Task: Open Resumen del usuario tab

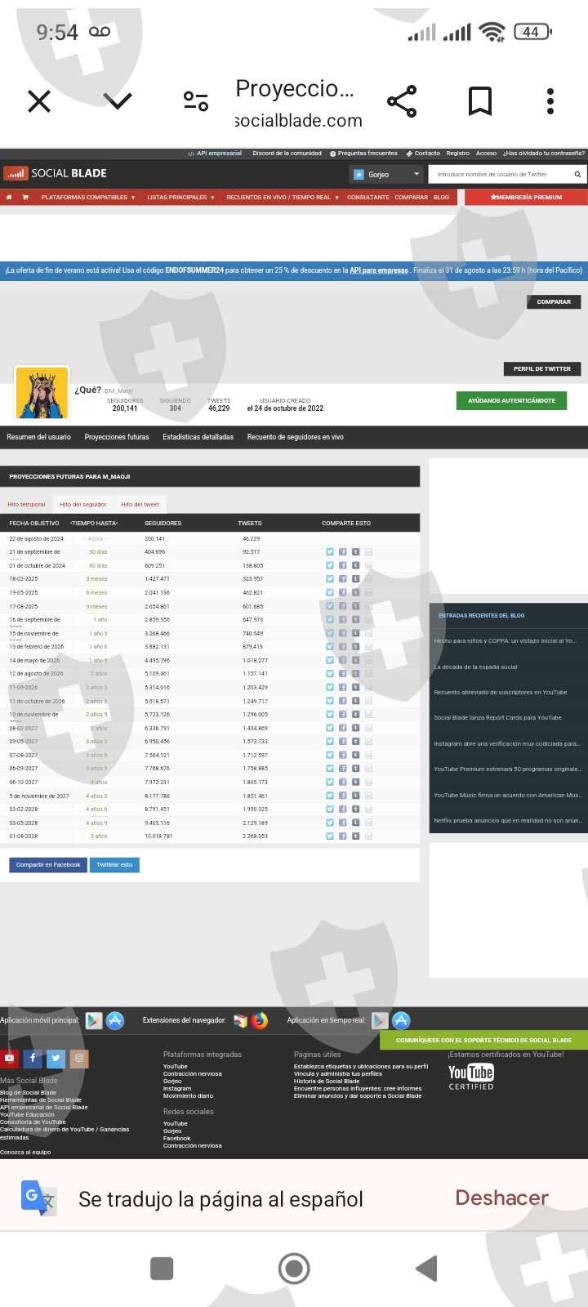Action: pos(39,437)
